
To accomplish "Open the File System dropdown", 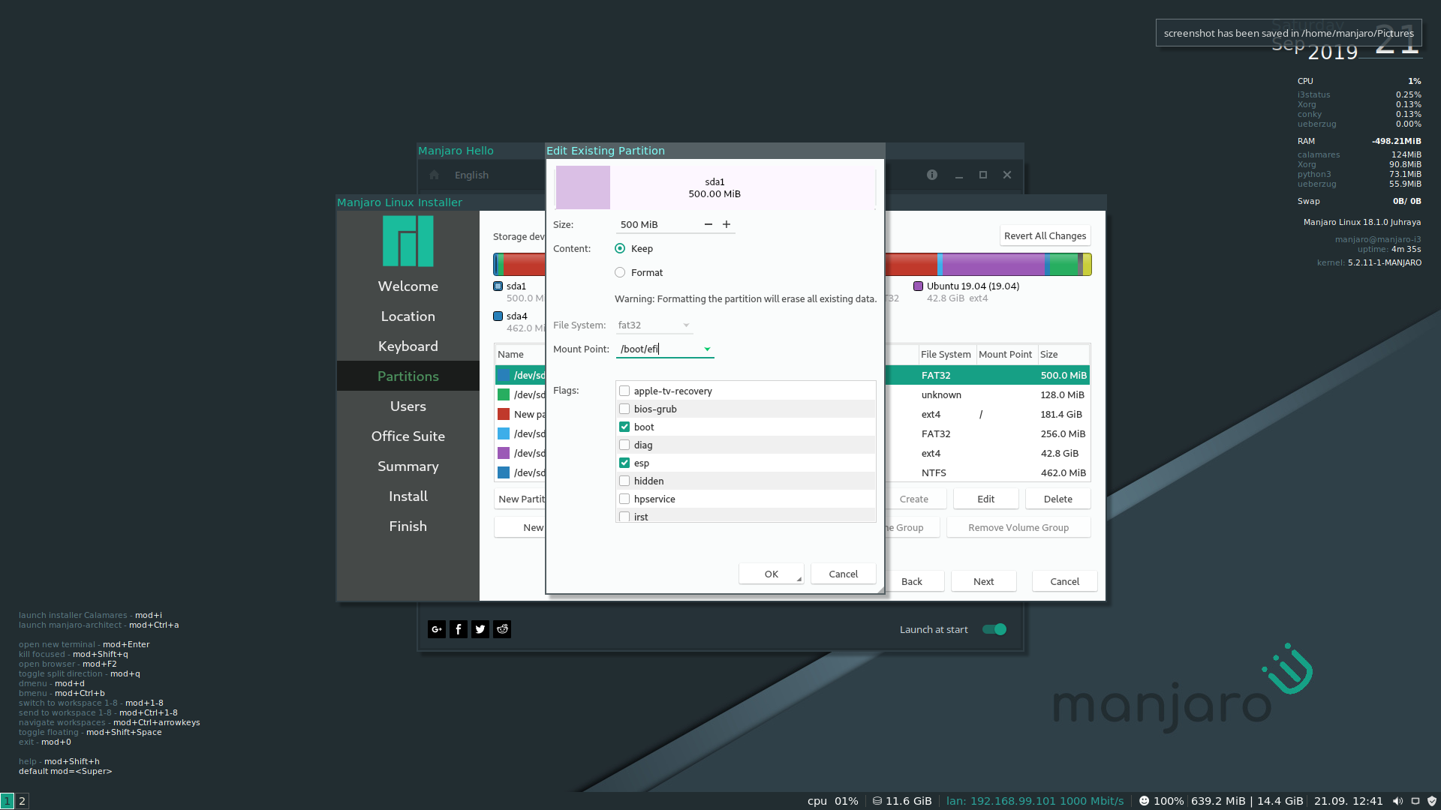I will click(x=685, y=325).
